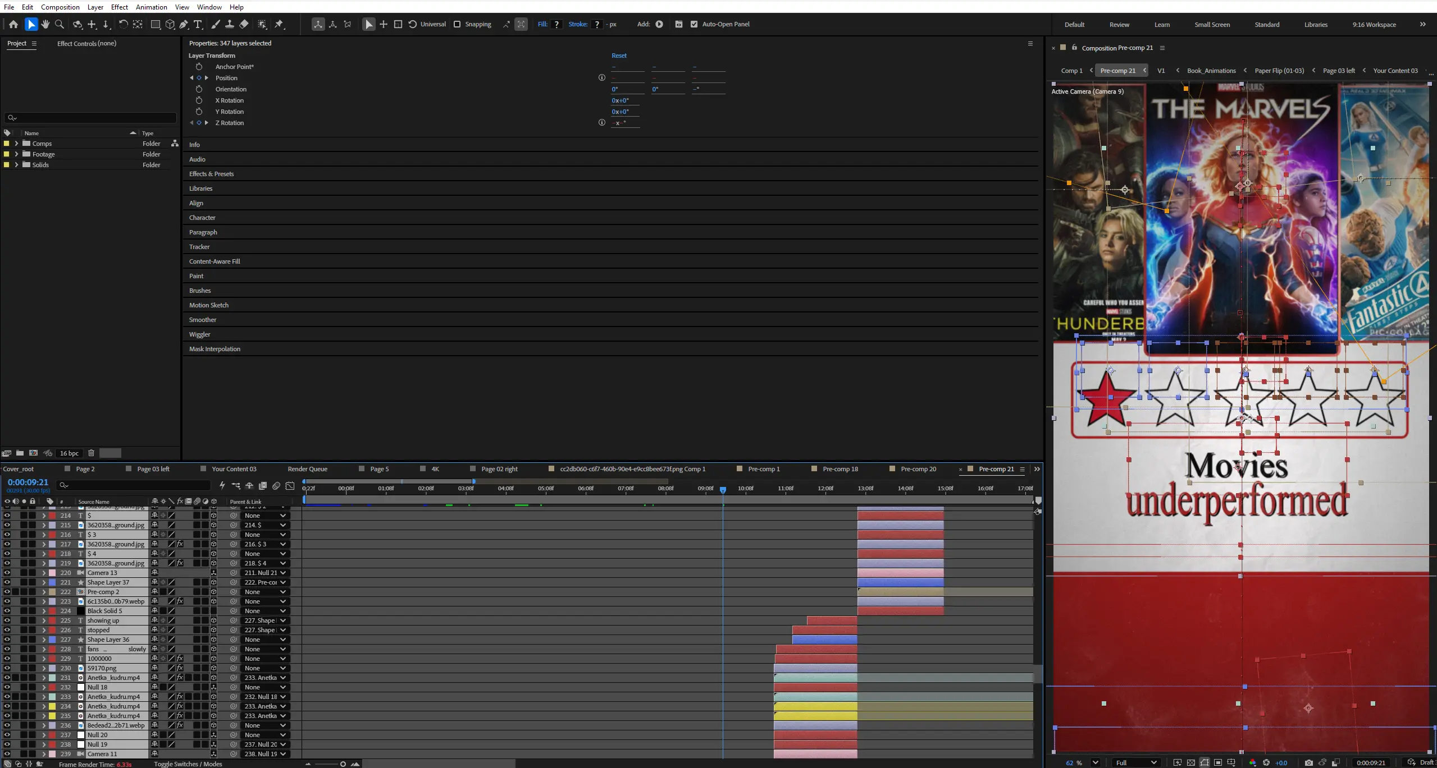1437x768 pixels.
Task: Toggle 3D switch for Pre-comp 2 layer
Action: coord(213,591)
